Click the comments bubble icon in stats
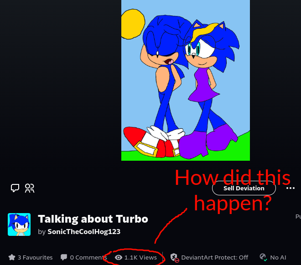 (64, 257)
